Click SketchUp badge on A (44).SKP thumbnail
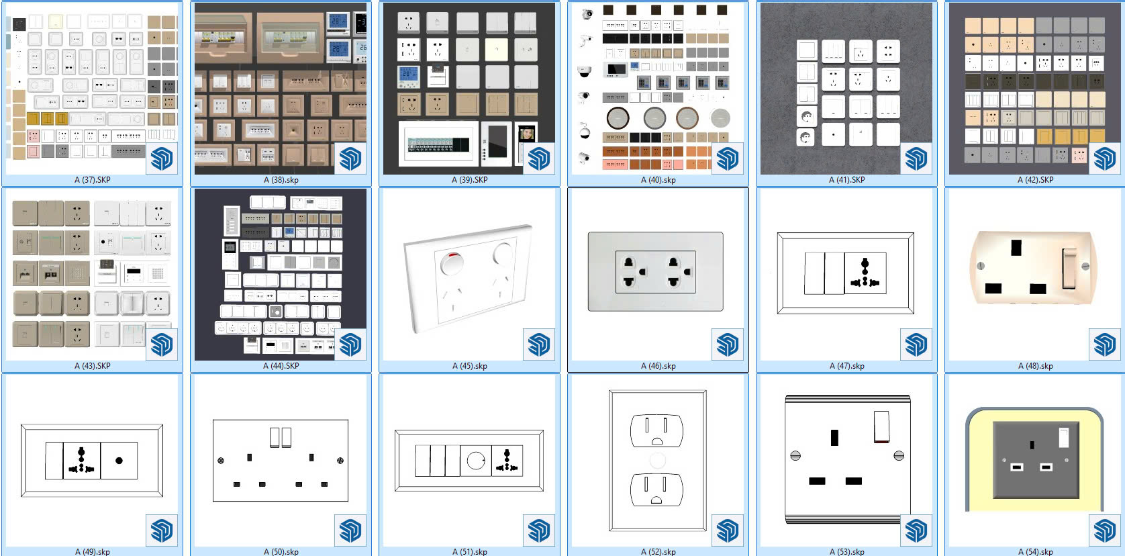Viewport: 1125px width, 556px height. pos(350,345)
